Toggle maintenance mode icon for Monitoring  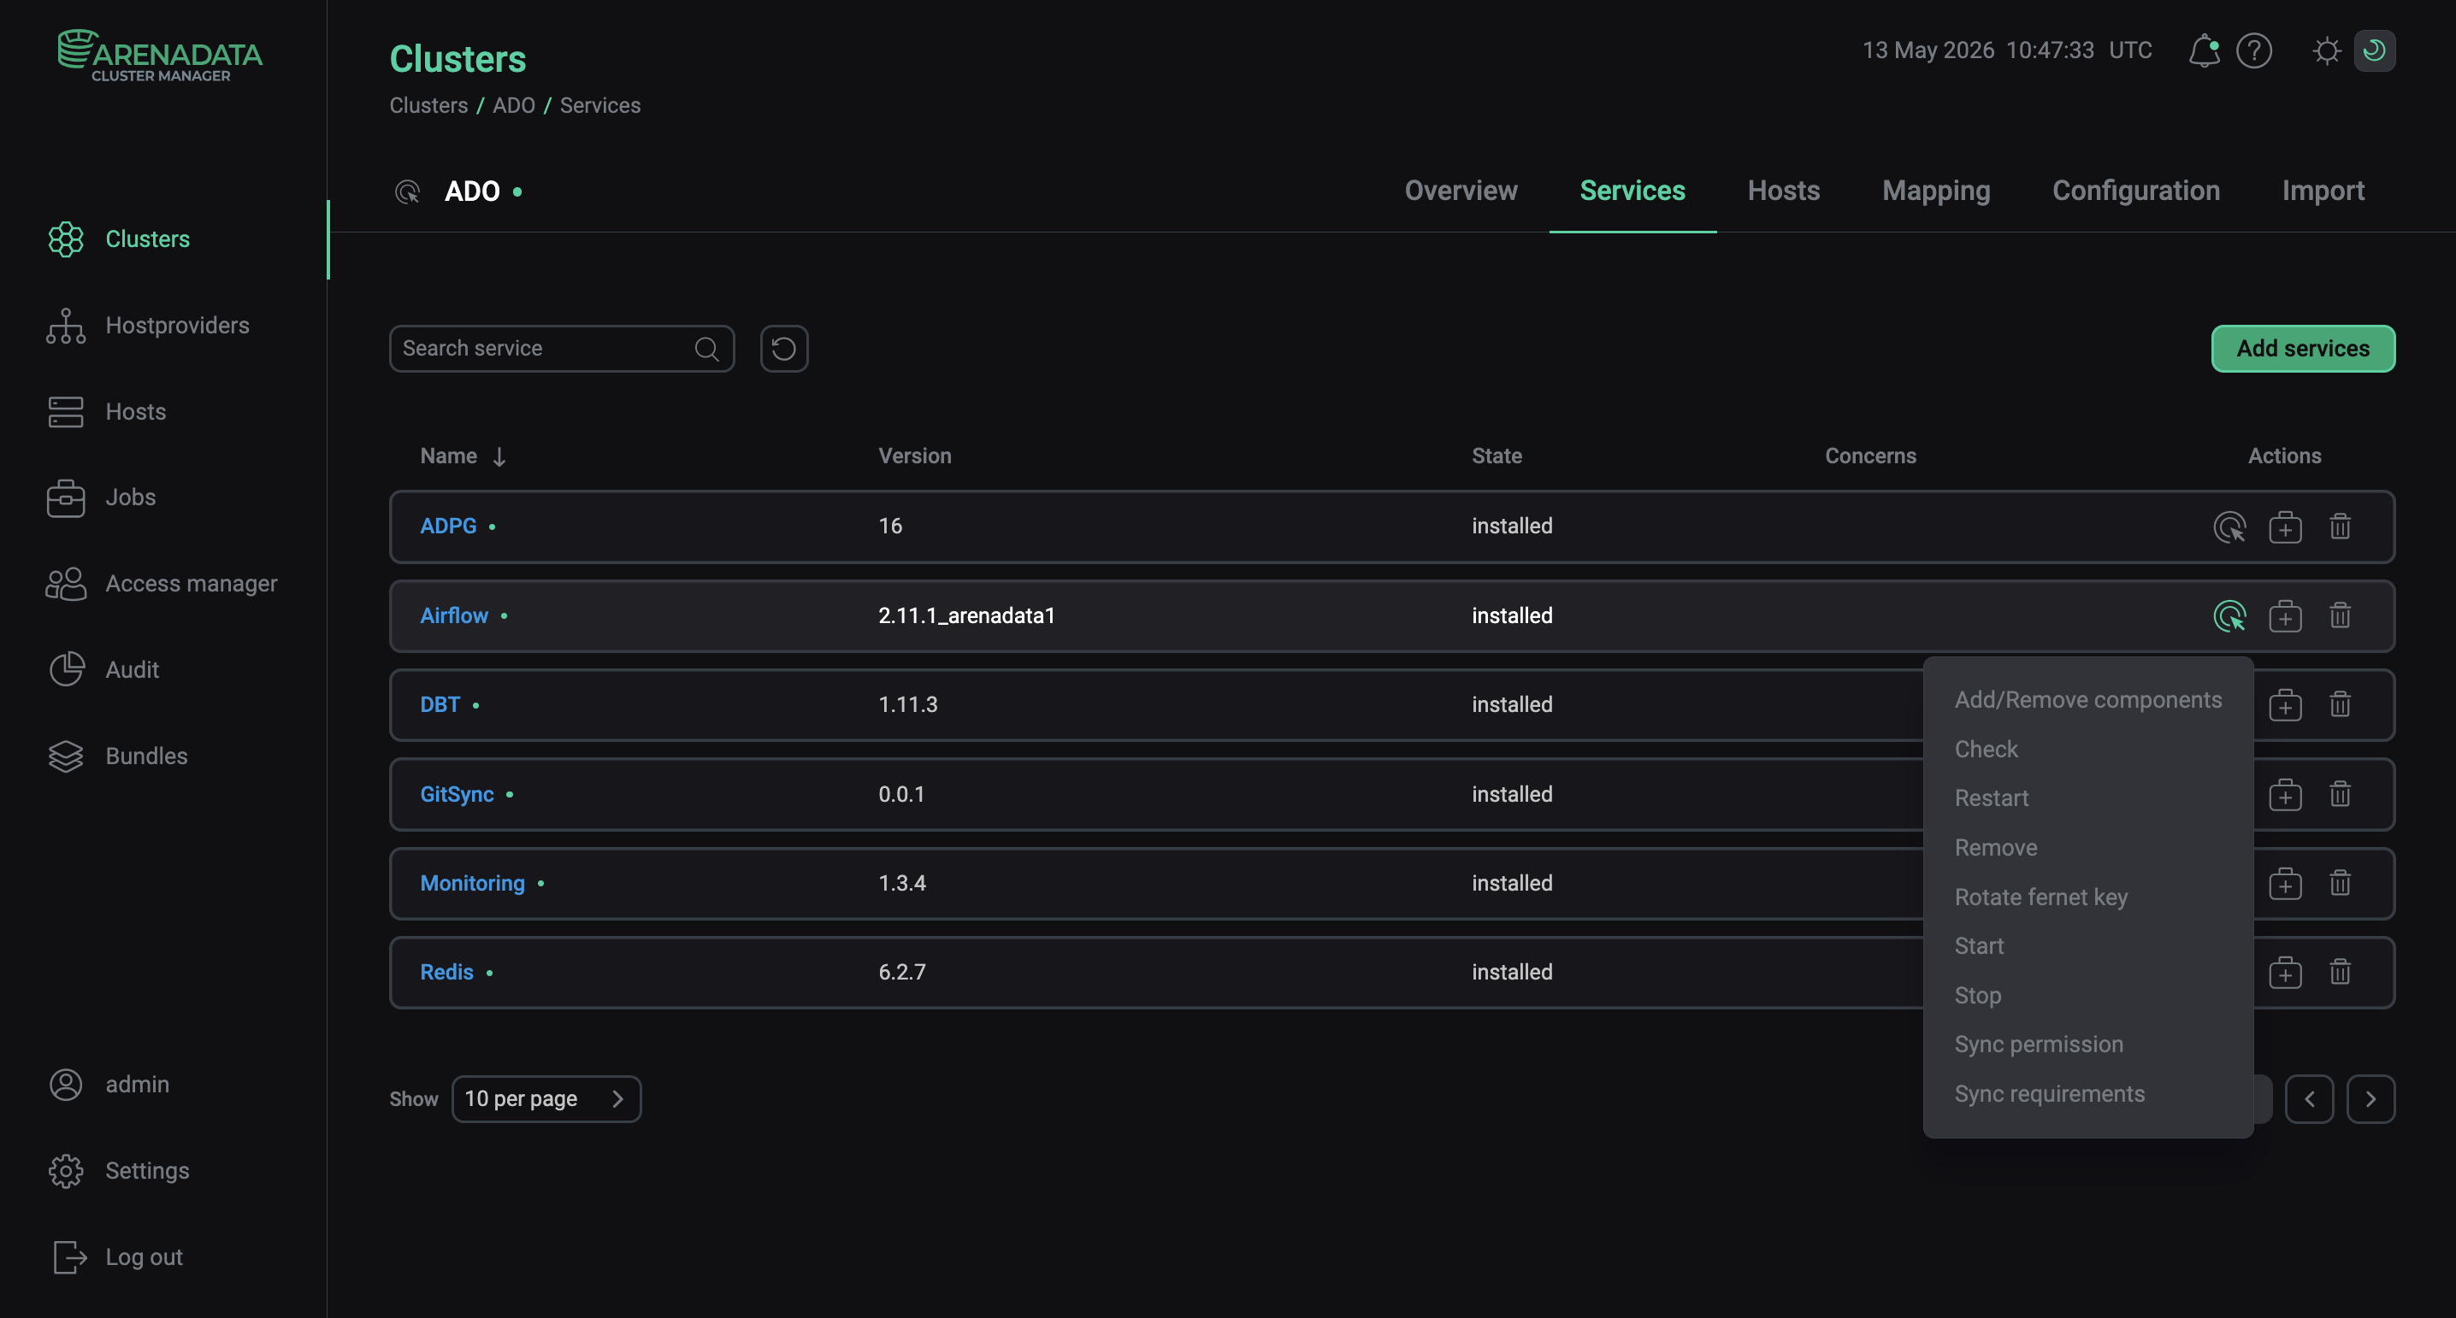click(x=2284, y=884)
